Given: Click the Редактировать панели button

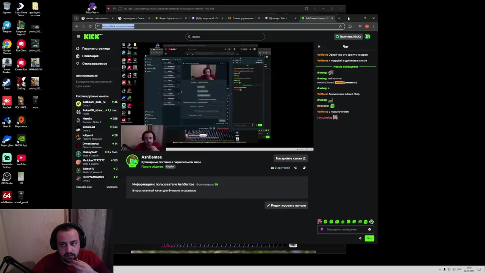Looking at the screenshot, I should (x=286, y=206).
